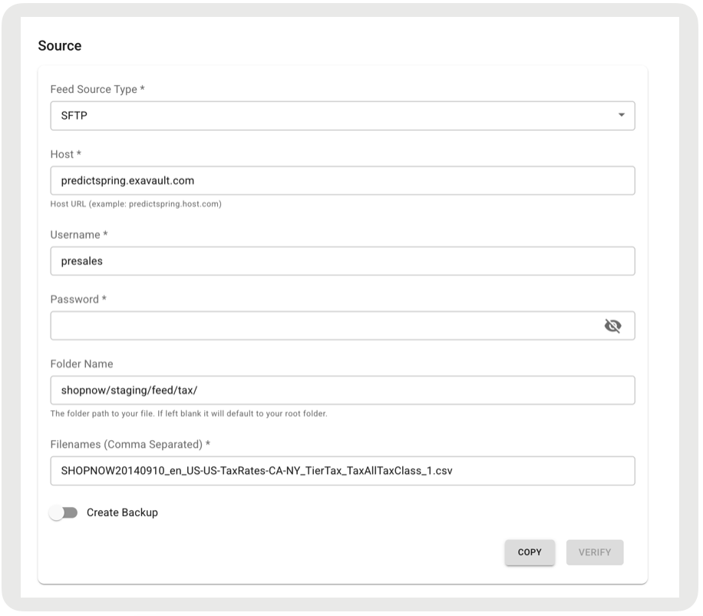Select the empty Password field
Screen dimensions: 703x616
pos(342,325)
